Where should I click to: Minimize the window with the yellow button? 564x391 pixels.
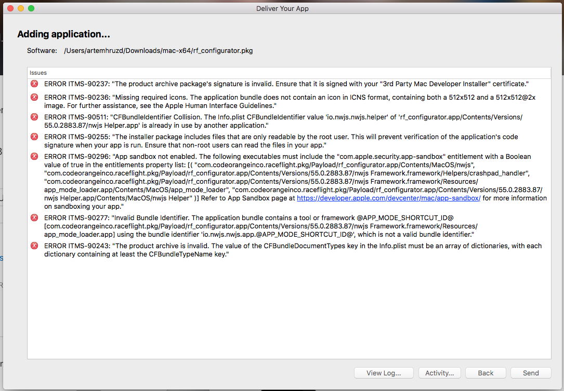point(21,8)
